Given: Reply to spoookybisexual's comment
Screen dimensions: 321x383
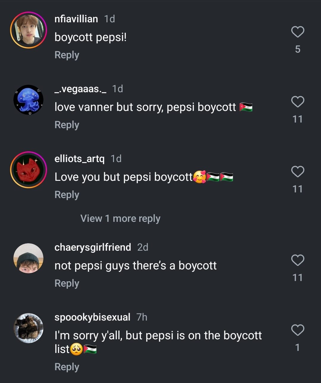Looking at the screenshot, I should pyautogui.click(x=67, y=367).
